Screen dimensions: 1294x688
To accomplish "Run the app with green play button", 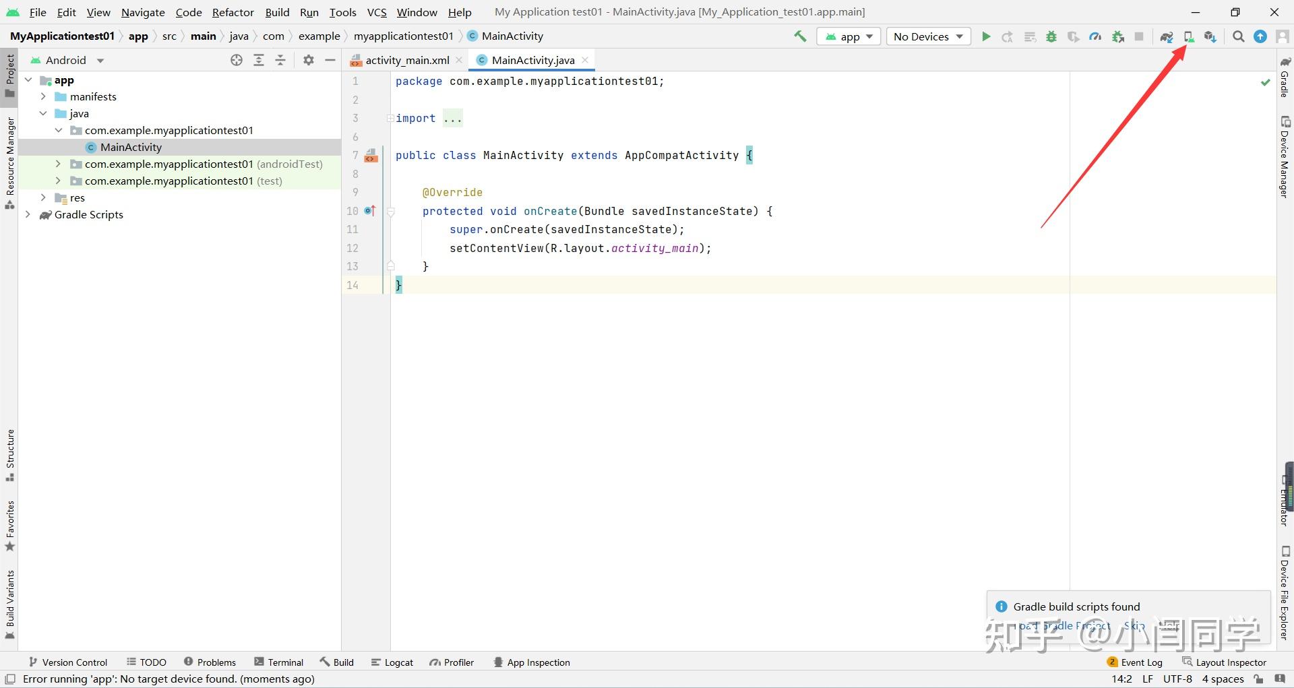I will point(986,36).
